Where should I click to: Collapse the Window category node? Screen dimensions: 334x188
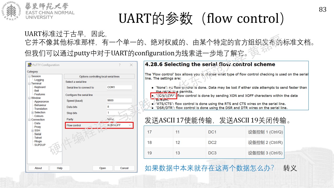point(29,98)
